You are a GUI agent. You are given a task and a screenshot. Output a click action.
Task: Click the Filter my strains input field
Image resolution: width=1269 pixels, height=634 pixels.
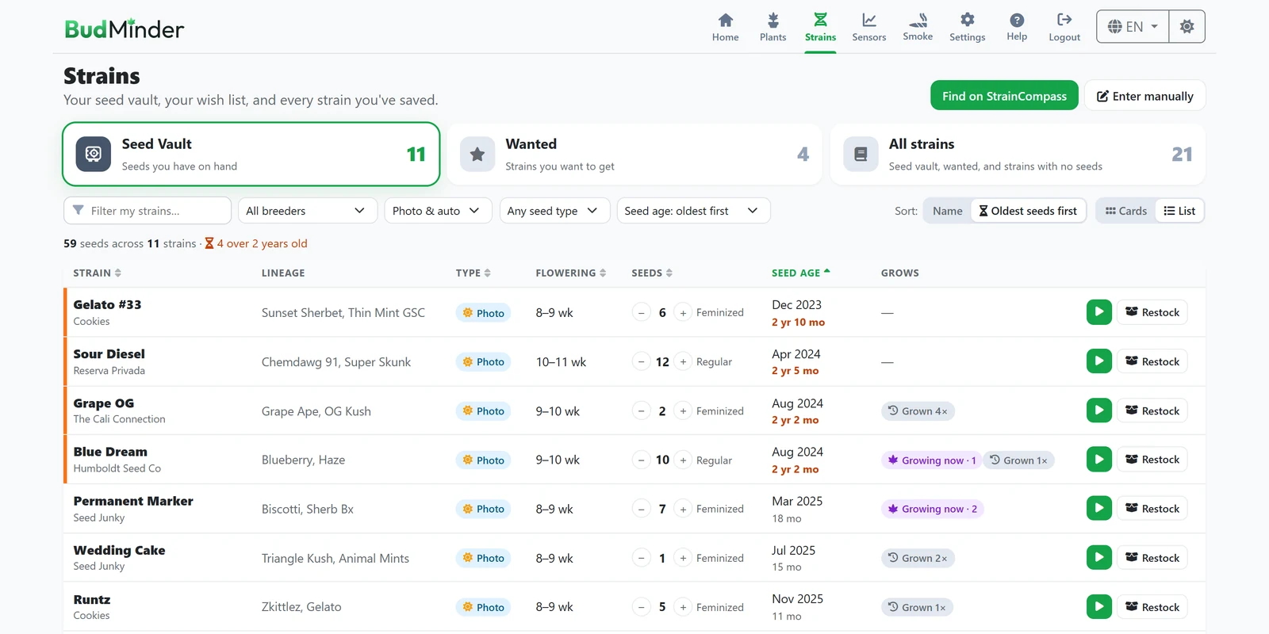coord(148,211)
